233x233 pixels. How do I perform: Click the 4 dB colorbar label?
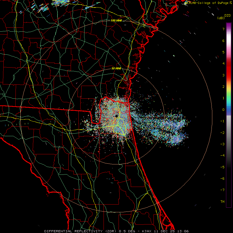click(223, 64)
